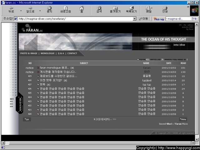
Task: Click author name 홍길동
Action: click(x=147, y=76)
